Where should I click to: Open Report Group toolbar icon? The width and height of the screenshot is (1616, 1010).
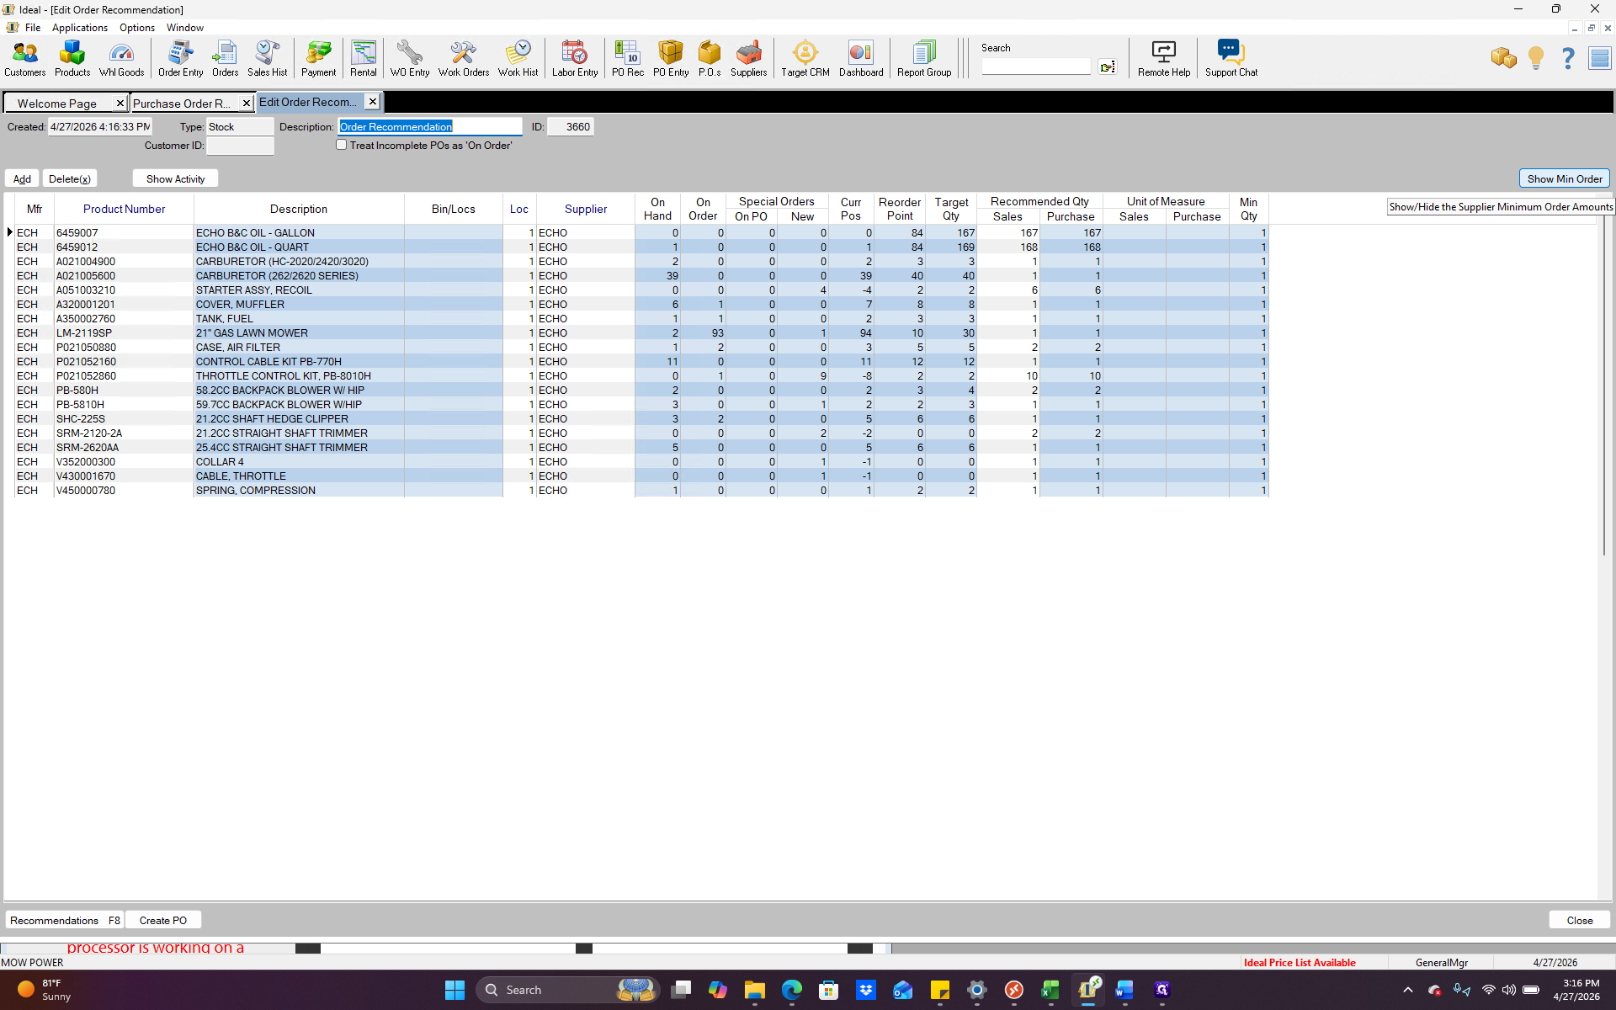point(924,59)
